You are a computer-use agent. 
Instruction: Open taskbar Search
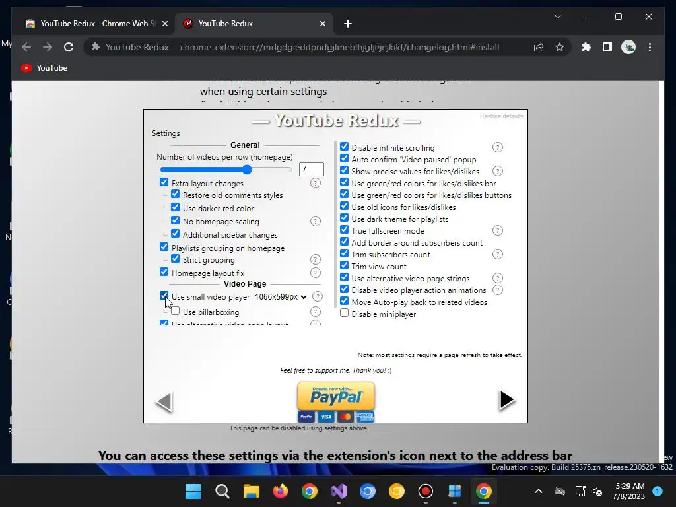[x=222, y=491]
